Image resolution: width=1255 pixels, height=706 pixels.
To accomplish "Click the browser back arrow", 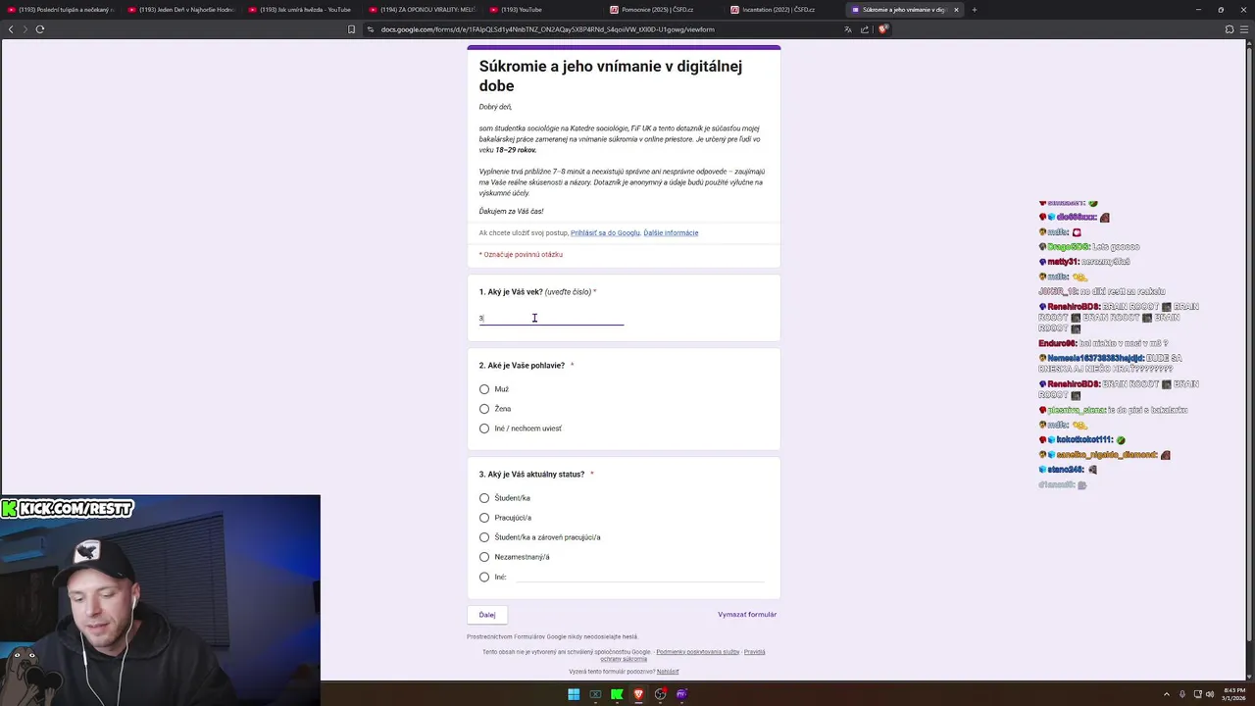I will (11, 29).
